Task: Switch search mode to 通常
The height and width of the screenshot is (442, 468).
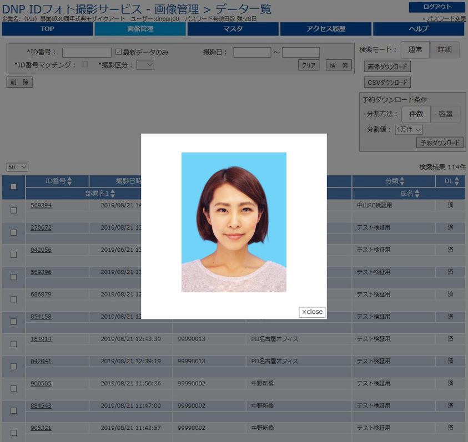Action: pos(415,49)
